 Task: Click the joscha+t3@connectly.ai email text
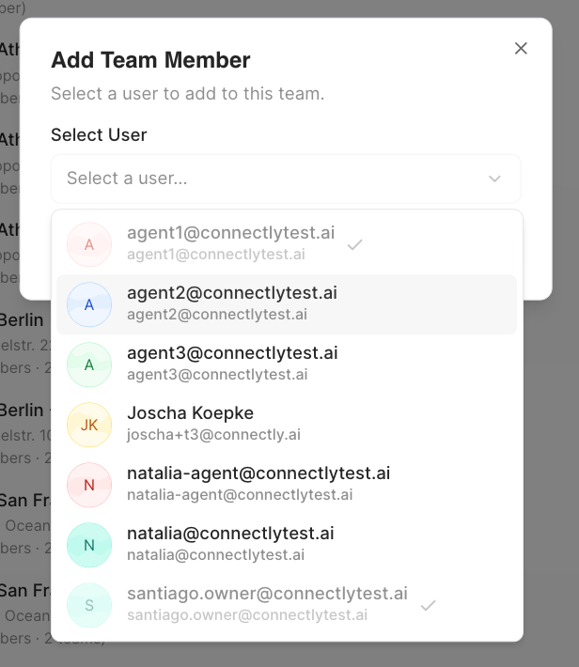coord(213,435)
